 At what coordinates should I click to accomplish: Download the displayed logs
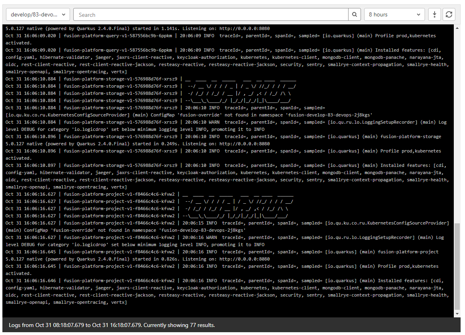(x=435, y=14)
